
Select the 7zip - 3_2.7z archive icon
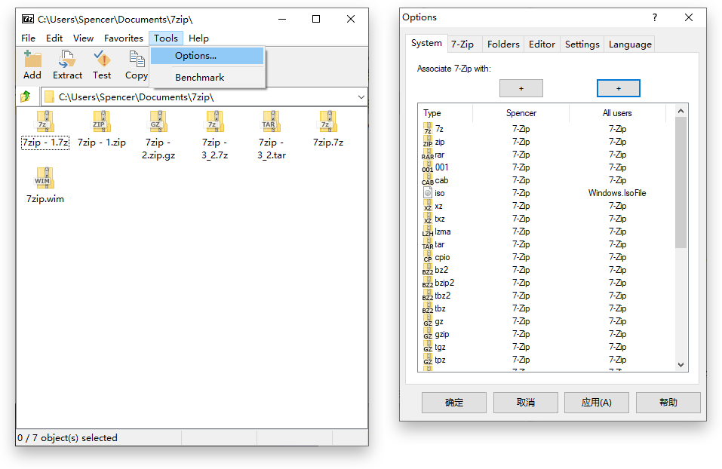click(214, 121)
